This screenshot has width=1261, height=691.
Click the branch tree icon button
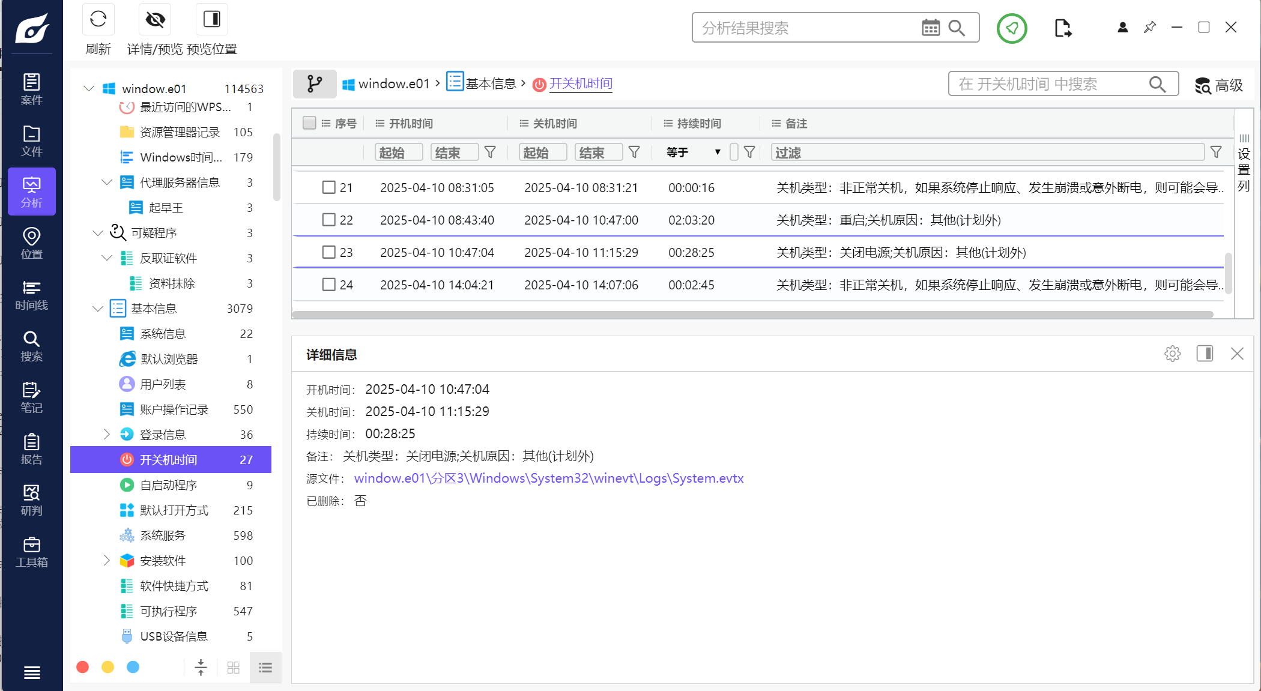point(315,83)
